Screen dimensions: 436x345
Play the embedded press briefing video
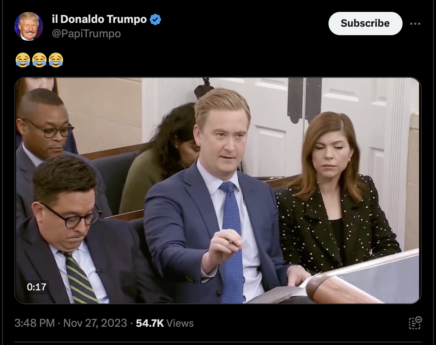pos(218,190)
